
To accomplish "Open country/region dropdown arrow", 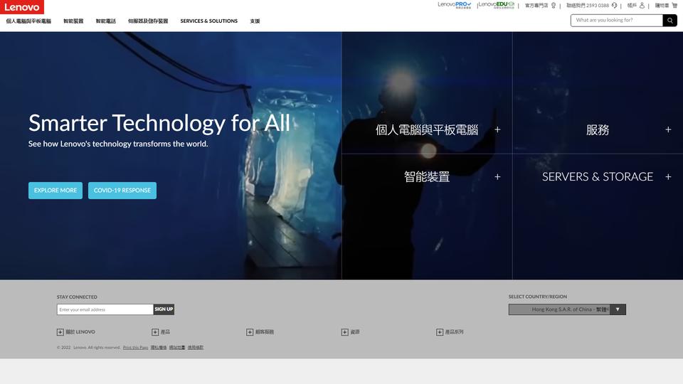I will click(x=618, y=309).
